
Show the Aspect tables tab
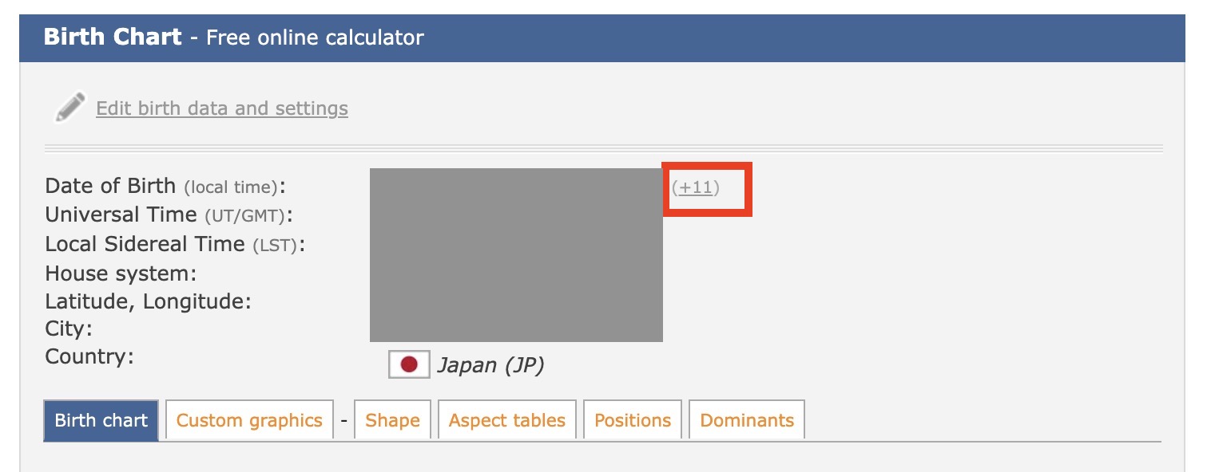506,420
